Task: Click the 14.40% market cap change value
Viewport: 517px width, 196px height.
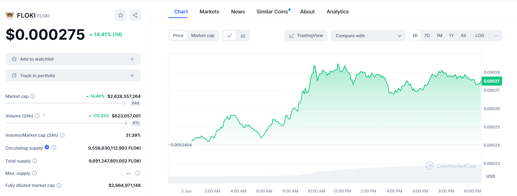Action: click(x=95, y=96)
